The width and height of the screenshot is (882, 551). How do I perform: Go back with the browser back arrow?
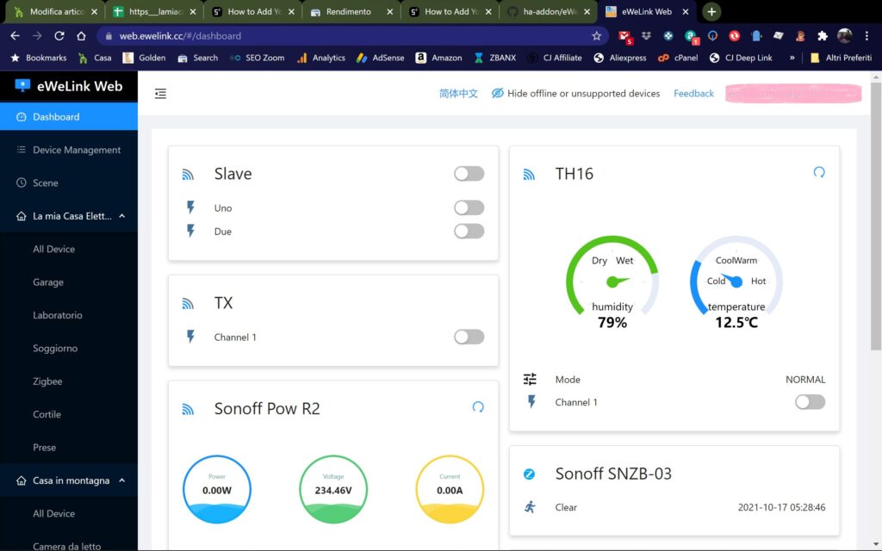click(16, 35)
